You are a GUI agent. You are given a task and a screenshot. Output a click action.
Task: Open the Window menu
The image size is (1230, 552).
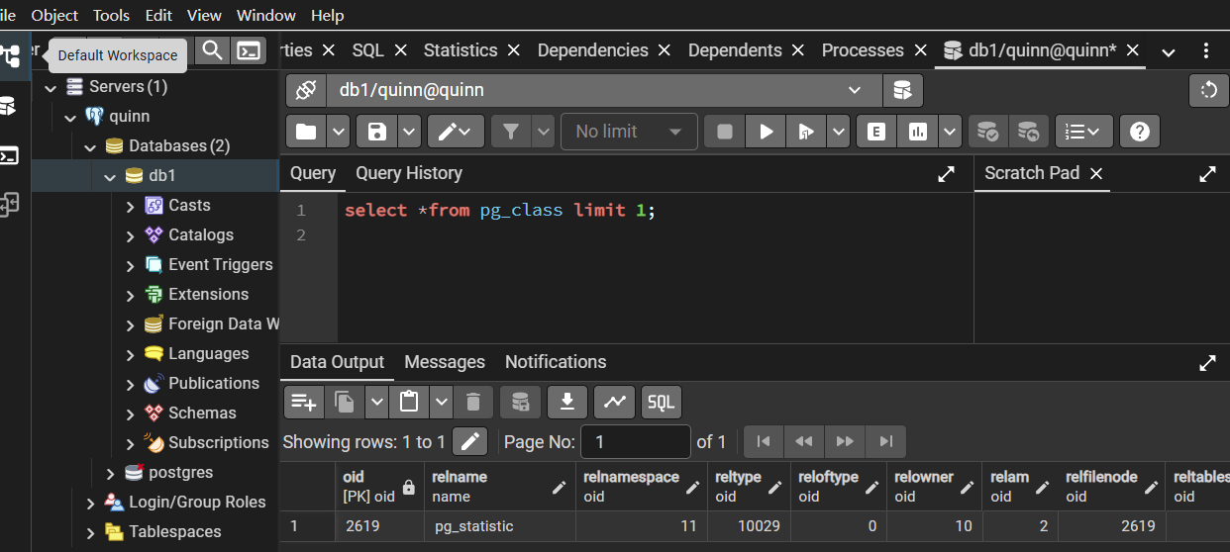point(265,15)
